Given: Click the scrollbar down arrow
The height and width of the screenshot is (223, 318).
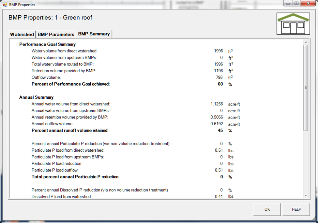Looking at the screenshot, I should [306, 195].
